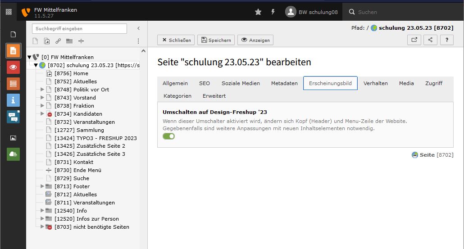Open the orange List module icon
The height and width of the screenshot is (249, 464).
click(13, 84)
